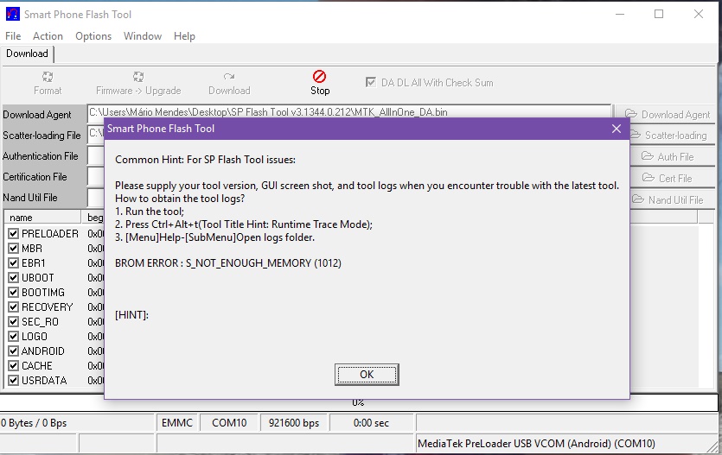Screen dimensions: 722x455
Task: Select the Download tab
Action: click(x=28, y=54)
